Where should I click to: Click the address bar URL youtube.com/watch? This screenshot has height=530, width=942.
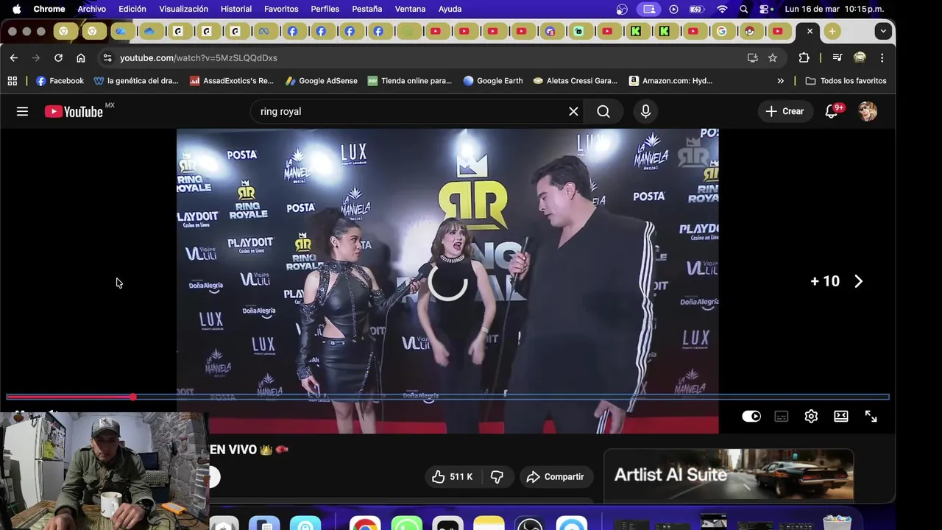(199, 57)
